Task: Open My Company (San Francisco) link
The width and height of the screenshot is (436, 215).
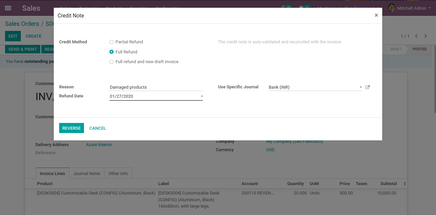Action: coord(295,142)
